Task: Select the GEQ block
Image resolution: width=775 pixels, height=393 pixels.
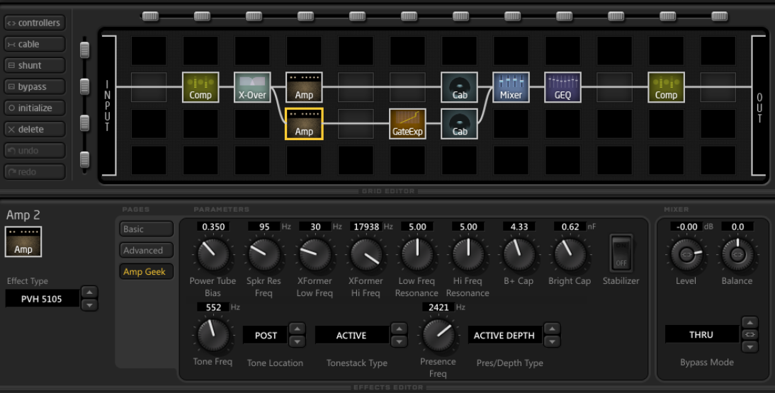Action: click(562, 88)
